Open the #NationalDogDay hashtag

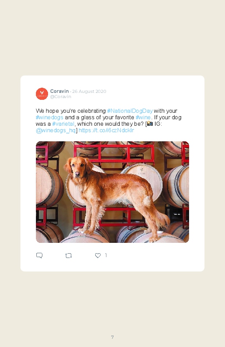[x=130, y=111]
